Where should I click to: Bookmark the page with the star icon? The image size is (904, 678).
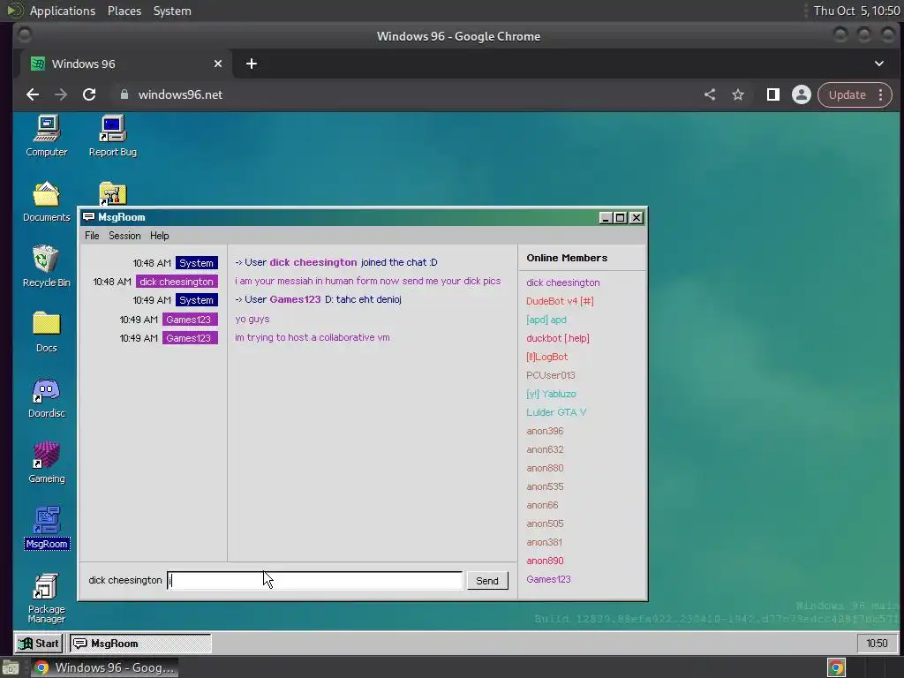click(x=738, y=94)
